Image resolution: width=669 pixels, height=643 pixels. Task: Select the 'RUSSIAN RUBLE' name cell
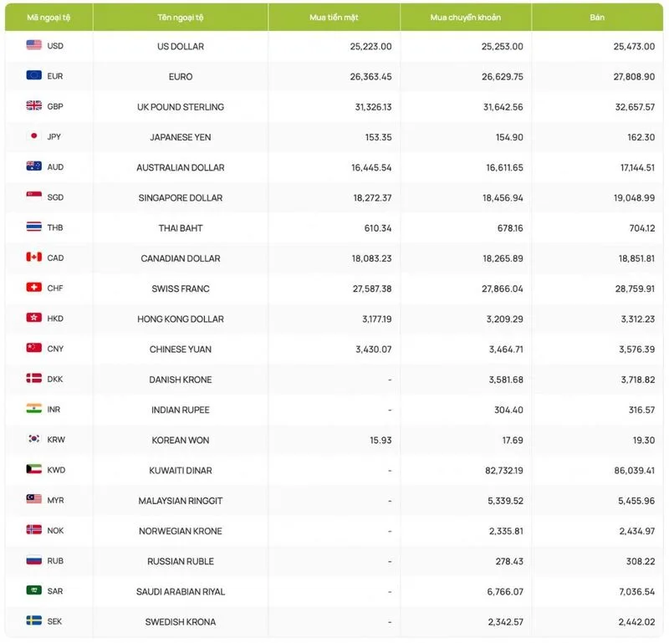click(x=181, y=562)
